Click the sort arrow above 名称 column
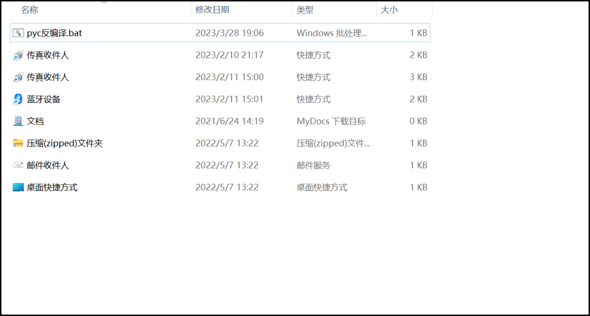The width and height of the screenshot is (590, 316). [104, 2]
